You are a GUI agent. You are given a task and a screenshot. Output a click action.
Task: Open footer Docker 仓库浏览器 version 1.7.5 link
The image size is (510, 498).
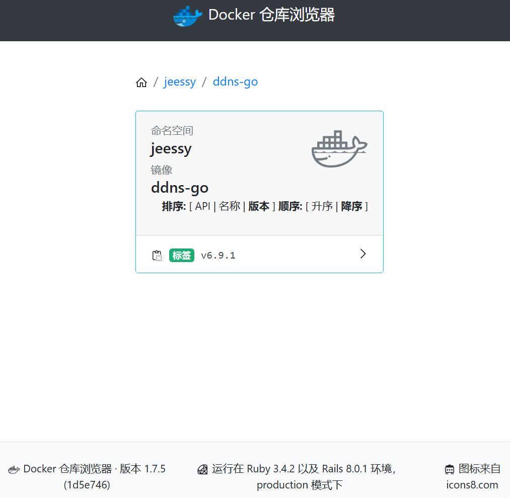[x=94, y=469]
